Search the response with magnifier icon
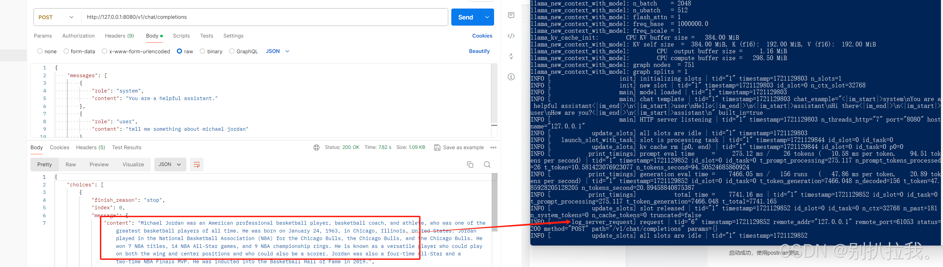This screenshot has width=943, height=267. (x=487, y=165)
